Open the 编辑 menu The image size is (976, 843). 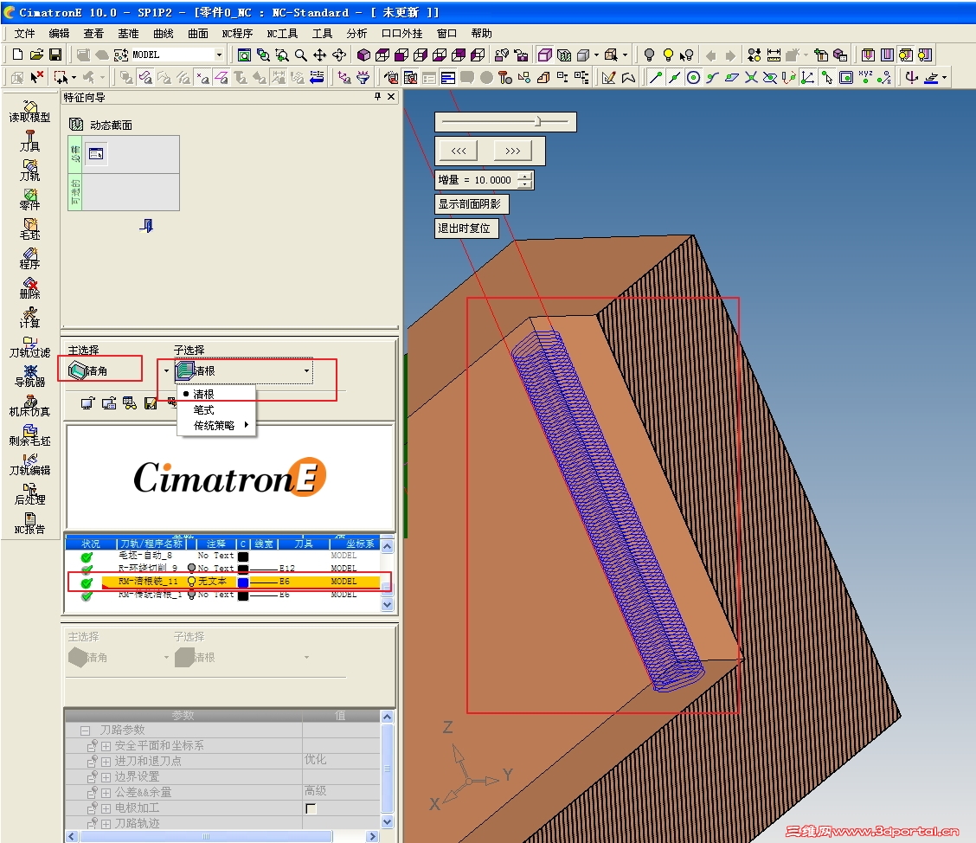click(59, 34)
